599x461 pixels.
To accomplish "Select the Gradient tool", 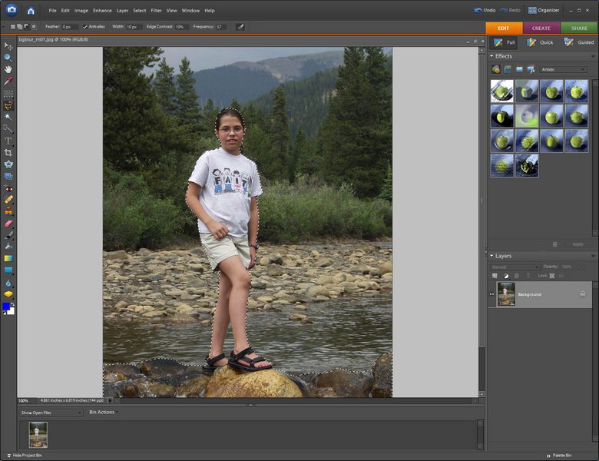I will [x=8, y=258].
